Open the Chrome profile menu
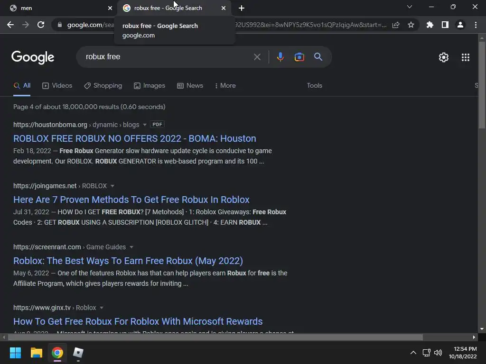Screen dimensions: 486x364 (460, 25)
